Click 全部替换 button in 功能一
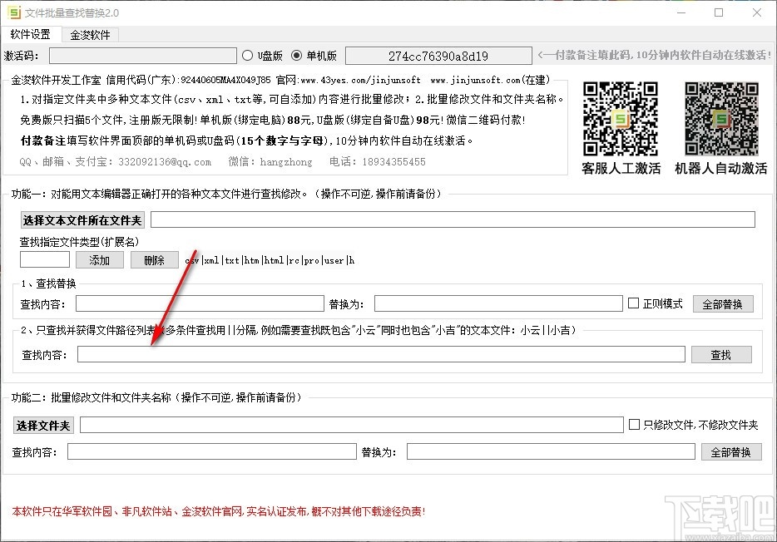The width and height of the screenshot is (777, 542). pos(723,304)
